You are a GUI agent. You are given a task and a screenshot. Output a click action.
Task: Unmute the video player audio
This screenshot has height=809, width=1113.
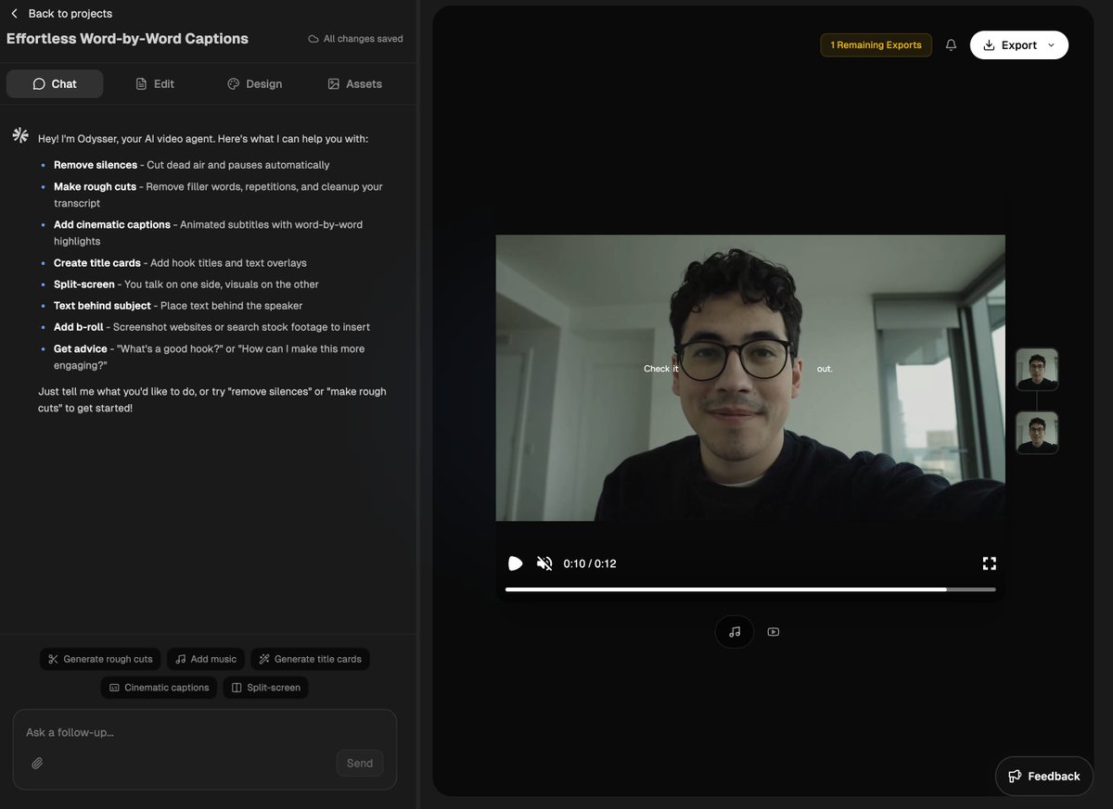click(544, 563)
